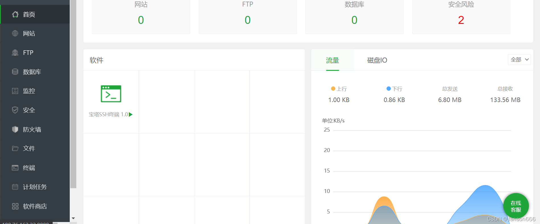Toggle the orange 上行 legend marker

[333, 89]
